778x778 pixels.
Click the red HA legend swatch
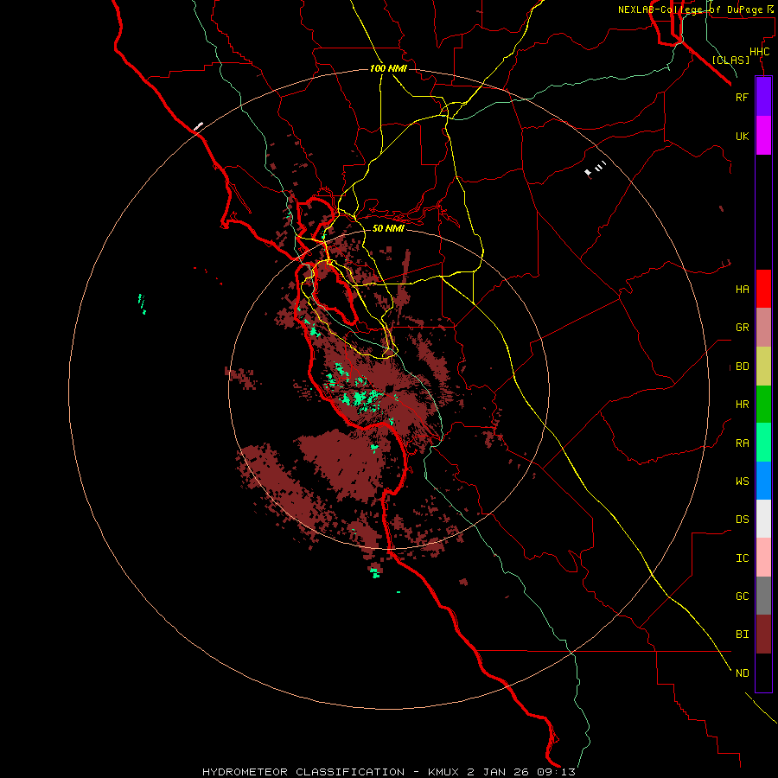pyautogui.click(x=763, y=289)
